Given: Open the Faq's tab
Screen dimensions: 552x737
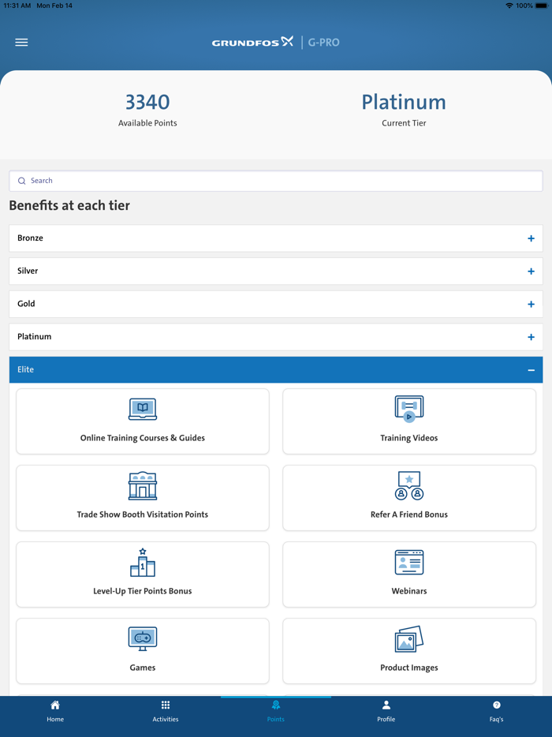Looking at the screenshot, I should 496,710.
